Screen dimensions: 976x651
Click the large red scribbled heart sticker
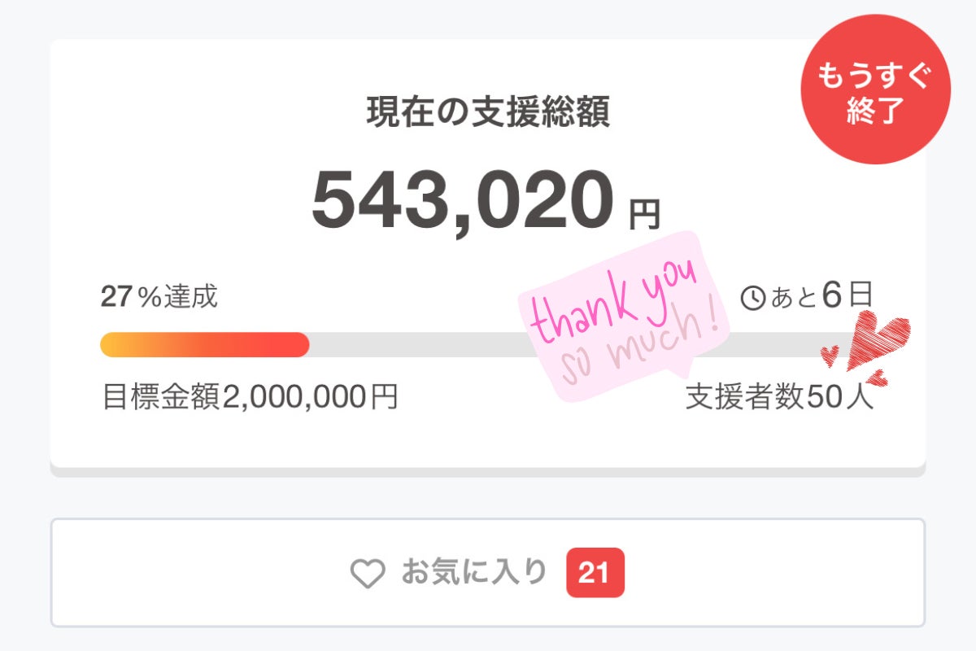point(878,339)
